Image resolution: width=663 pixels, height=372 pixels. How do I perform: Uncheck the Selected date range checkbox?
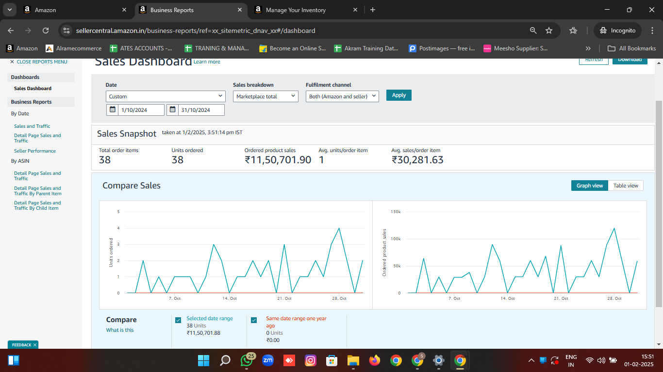[178, 320]
